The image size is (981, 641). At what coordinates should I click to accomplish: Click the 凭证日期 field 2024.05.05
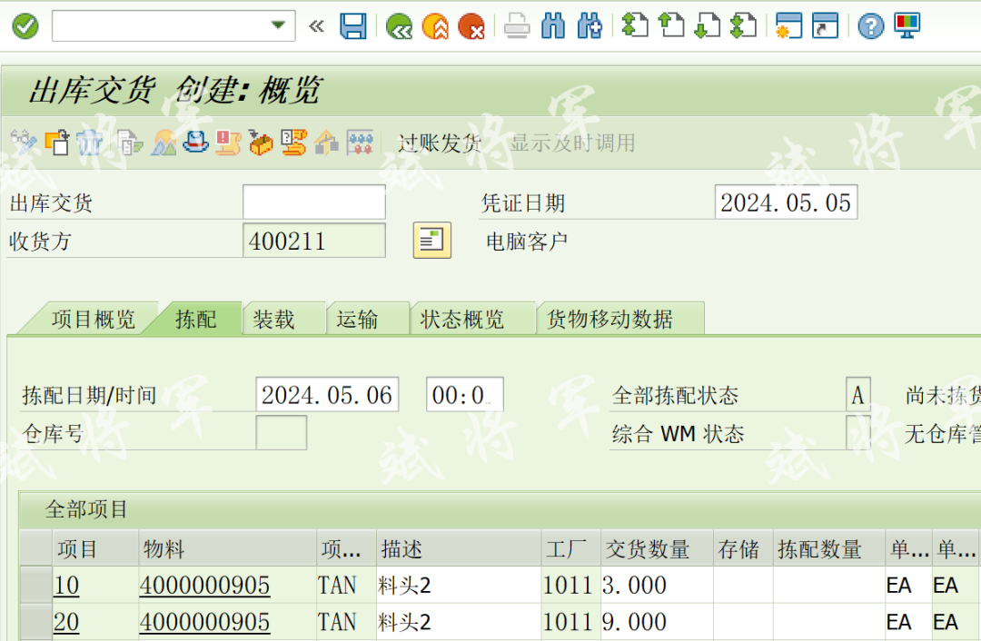coord(786,202)
